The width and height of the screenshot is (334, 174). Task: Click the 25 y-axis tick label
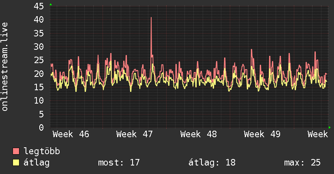point(39,60)
